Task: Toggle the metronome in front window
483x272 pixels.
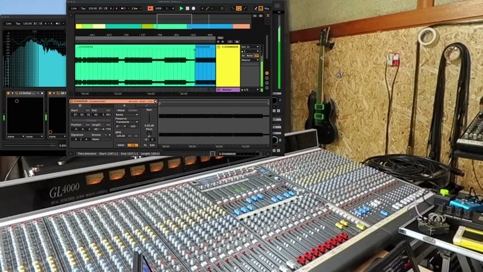Action: click(123, 8)
